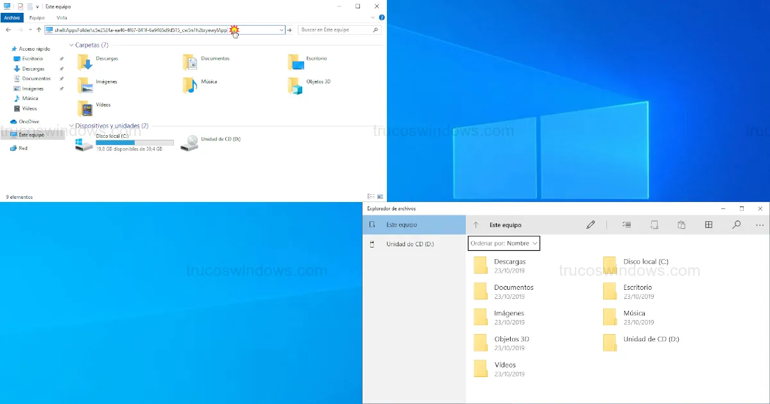Select Unidad de CD (D:) under Dispositivos y unidades
This screenshot has width=770, height=404.
pyautogui.click(x=211, y=142)
